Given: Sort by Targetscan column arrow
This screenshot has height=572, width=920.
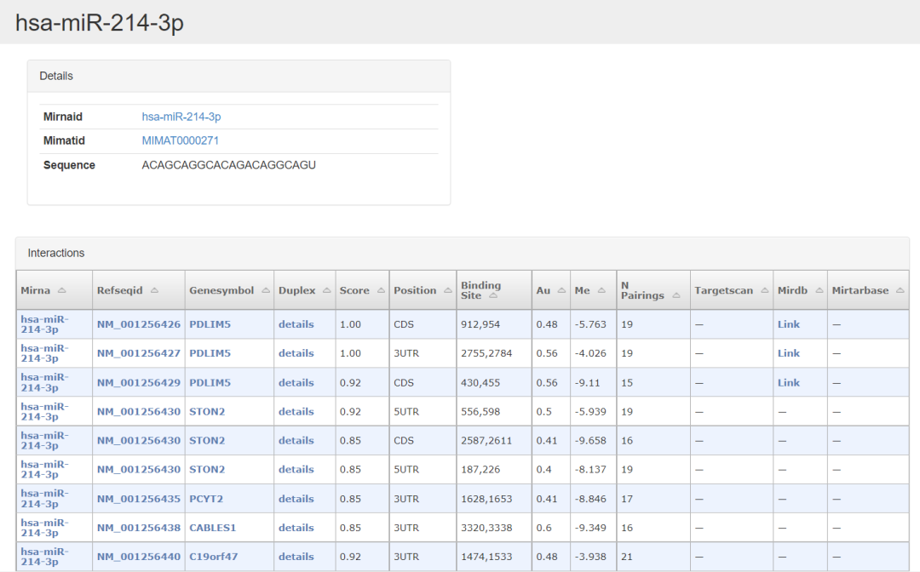Looking at the screenshot, I should click(764, 291).
